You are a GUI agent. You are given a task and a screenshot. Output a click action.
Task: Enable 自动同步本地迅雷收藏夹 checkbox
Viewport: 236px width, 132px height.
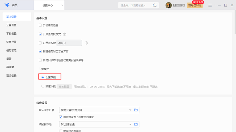pyautogui.click(x=40, y=60)
